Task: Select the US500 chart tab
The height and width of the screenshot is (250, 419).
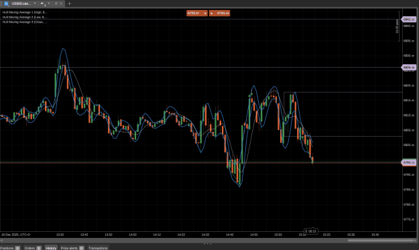Action: click(21, 3)
